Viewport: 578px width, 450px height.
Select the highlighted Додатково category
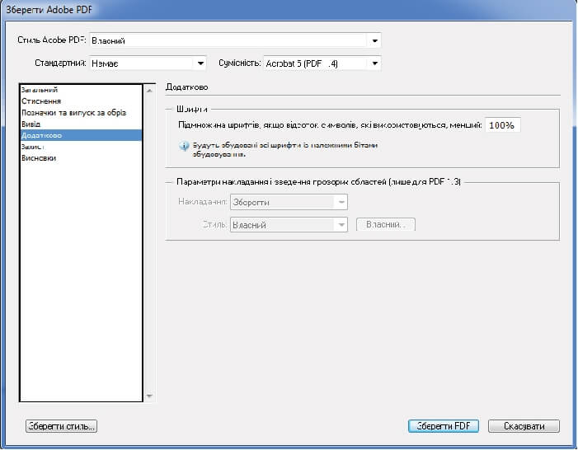tap(41, 135)
